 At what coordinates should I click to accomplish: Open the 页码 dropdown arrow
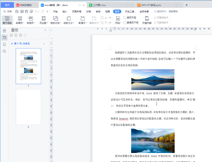click(121, 23)
